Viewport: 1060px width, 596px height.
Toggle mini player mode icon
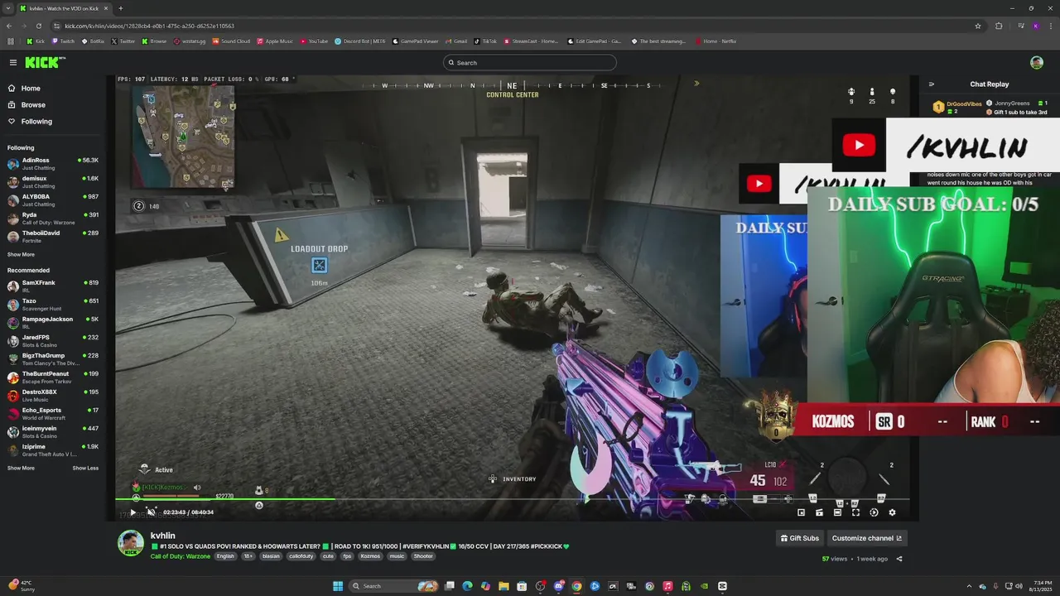(x=801, y=512)
